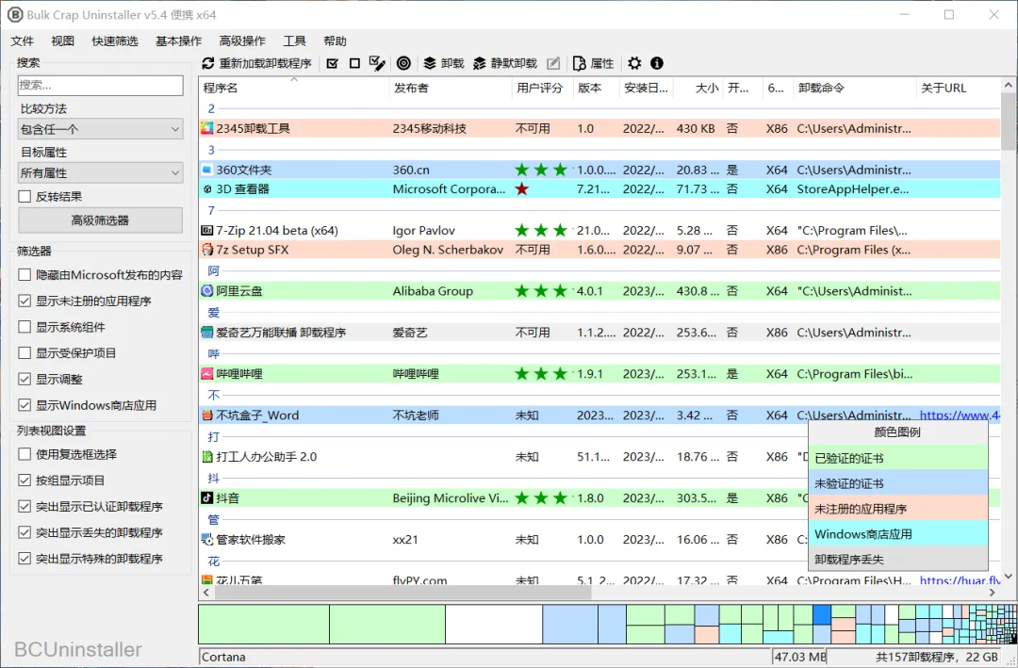The image size is (1018, 668).
Task: Click the 静默卸载 quiet uninstall icon
Action: (479, 63)
